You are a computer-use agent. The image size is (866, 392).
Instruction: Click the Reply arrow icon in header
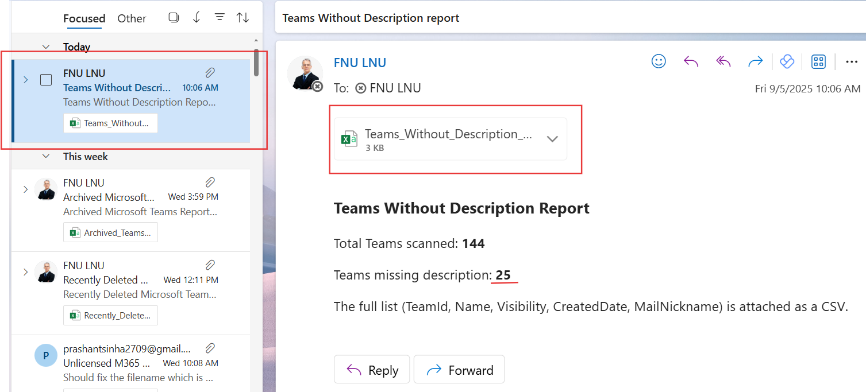click(x=691, y=61)
